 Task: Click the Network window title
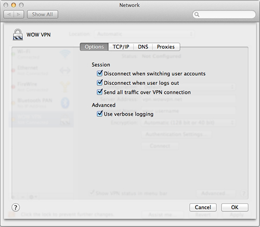tap(129, 5)
